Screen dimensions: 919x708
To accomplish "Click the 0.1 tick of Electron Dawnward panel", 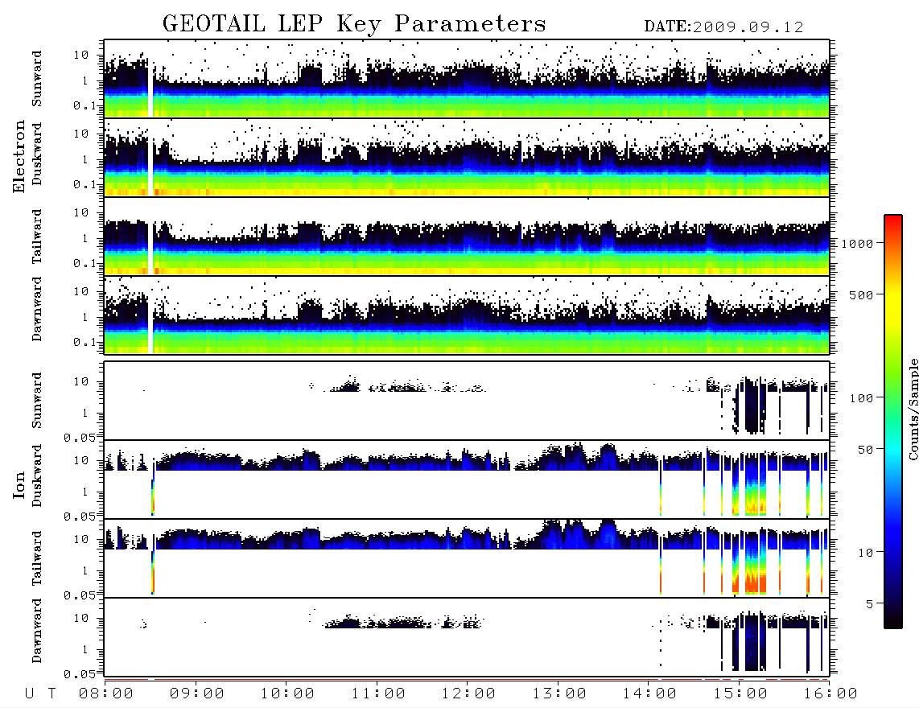I will tap(84, 342).
